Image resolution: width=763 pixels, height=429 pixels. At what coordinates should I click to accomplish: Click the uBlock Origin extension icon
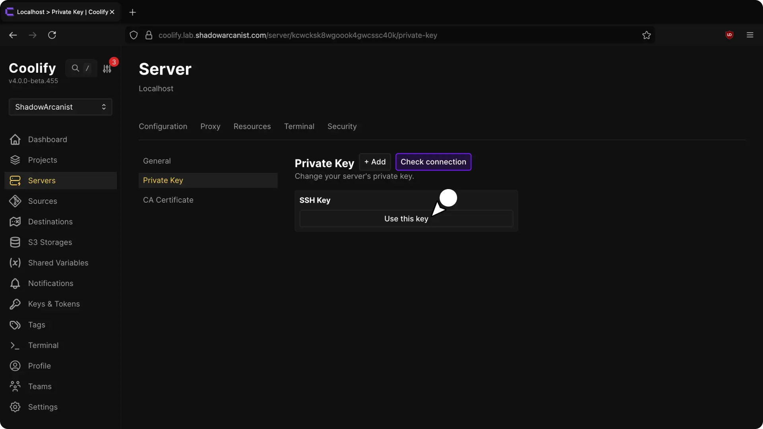[x=729, y=35]
